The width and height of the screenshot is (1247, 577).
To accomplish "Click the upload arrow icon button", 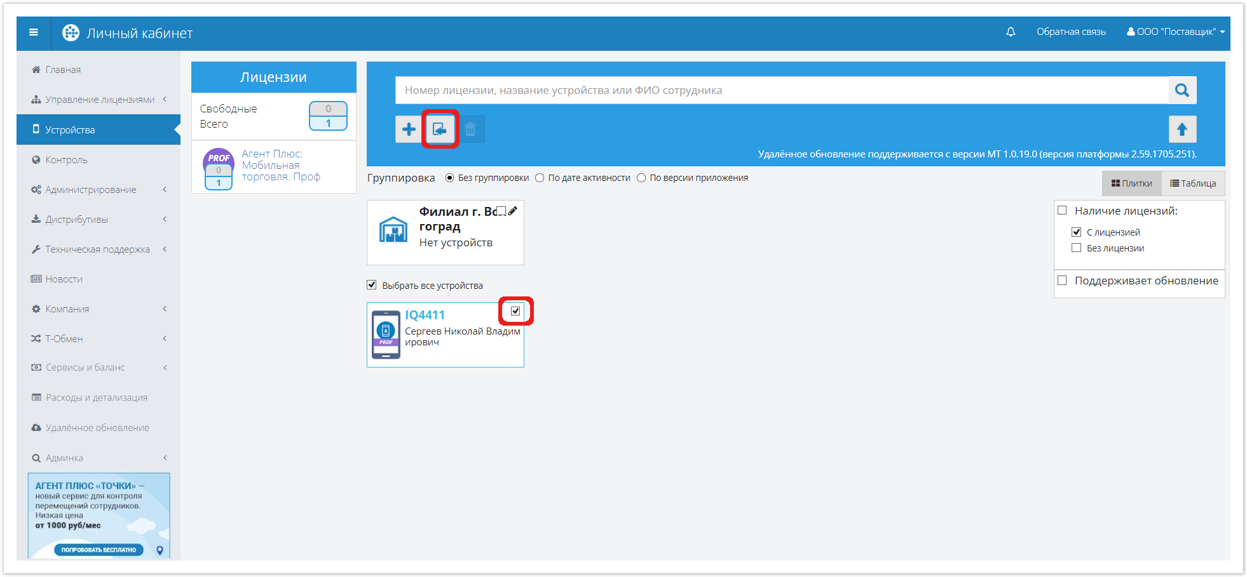I will (1182, 129).
